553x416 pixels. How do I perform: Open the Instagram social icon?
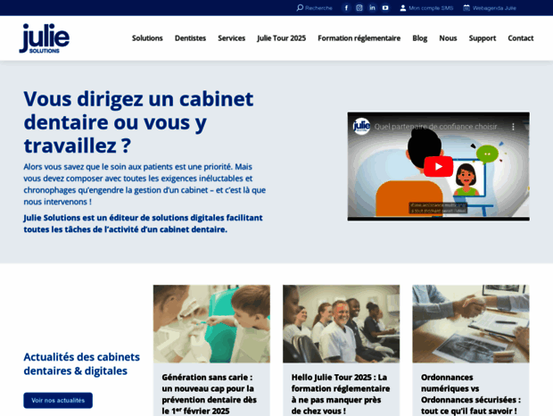[359, 8]
